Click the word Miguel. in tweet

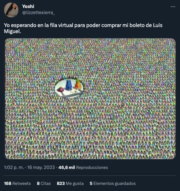(x=13, y=31)
